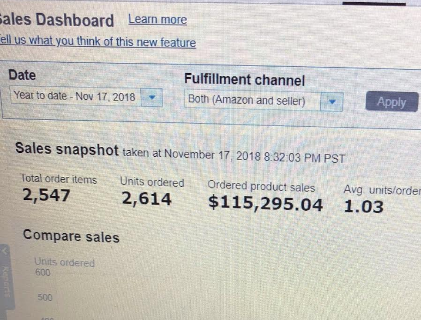Select the Avg. units/order value 1.03
Viewport: 421px width, 320px height.
pos(364,206)
